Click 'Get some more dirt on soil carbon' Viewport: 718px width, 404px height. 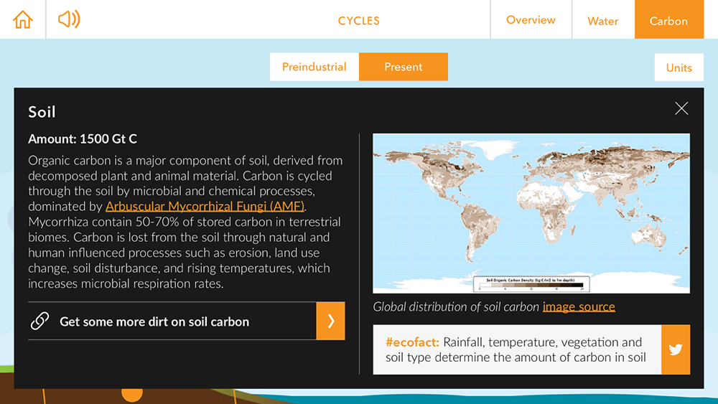coord(154,321)
